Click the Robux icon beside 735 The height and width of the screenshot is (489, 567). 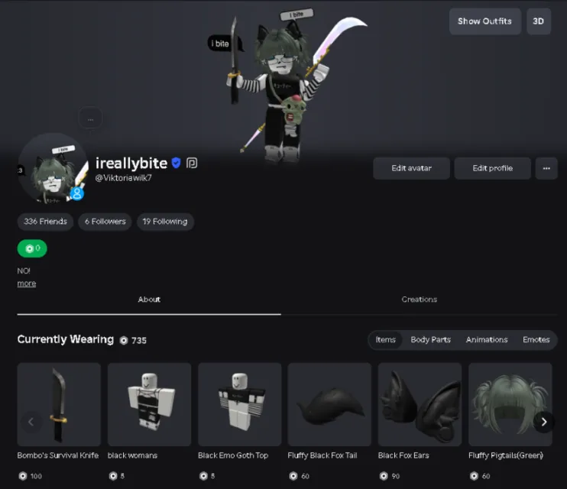pyautogui.click(x=124, y=340)
